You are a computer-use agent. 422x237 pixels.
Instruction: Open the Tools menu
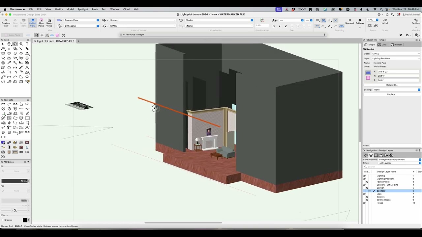(x=95, y=9)
